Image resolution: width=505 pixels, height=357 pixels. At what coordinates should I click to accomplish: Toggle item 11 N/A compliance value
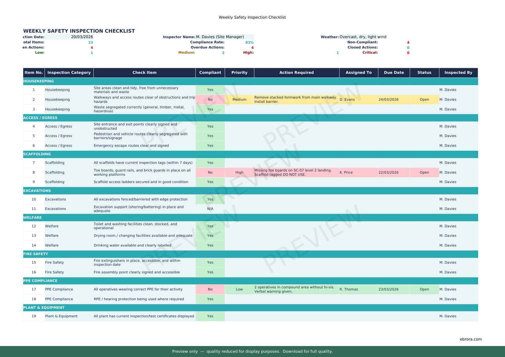point(210,209)
